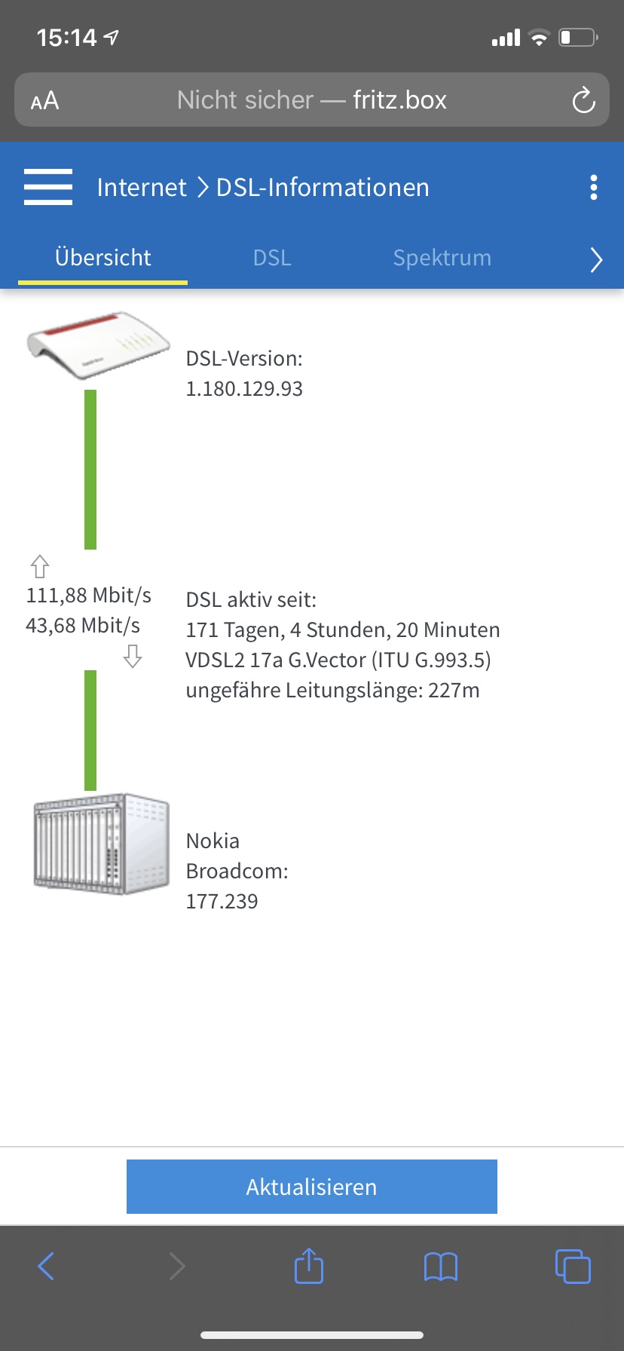Open the three-dot options menu
Image resolution: width=624 pixels, height=1351 pixels.
594,187
